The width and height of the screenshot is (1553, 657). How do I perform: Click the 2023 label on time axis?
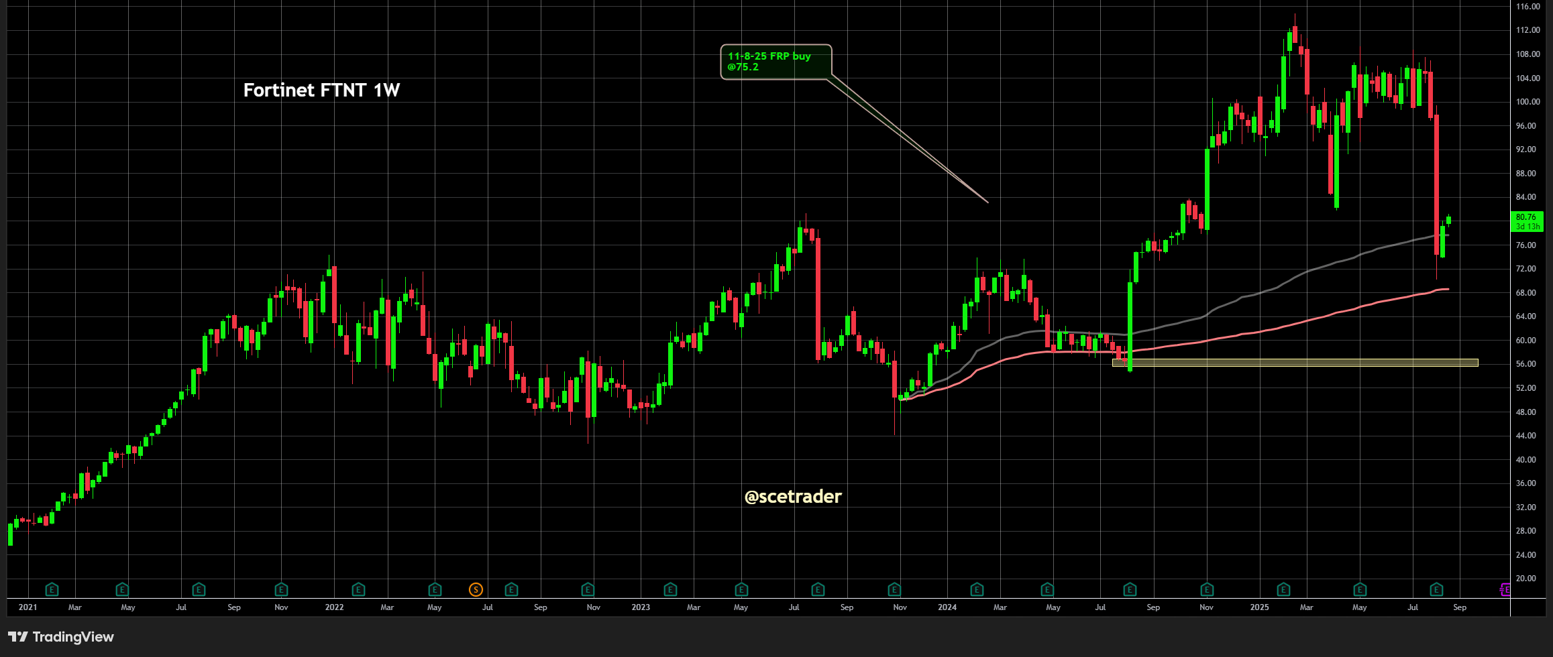(641, 607)
